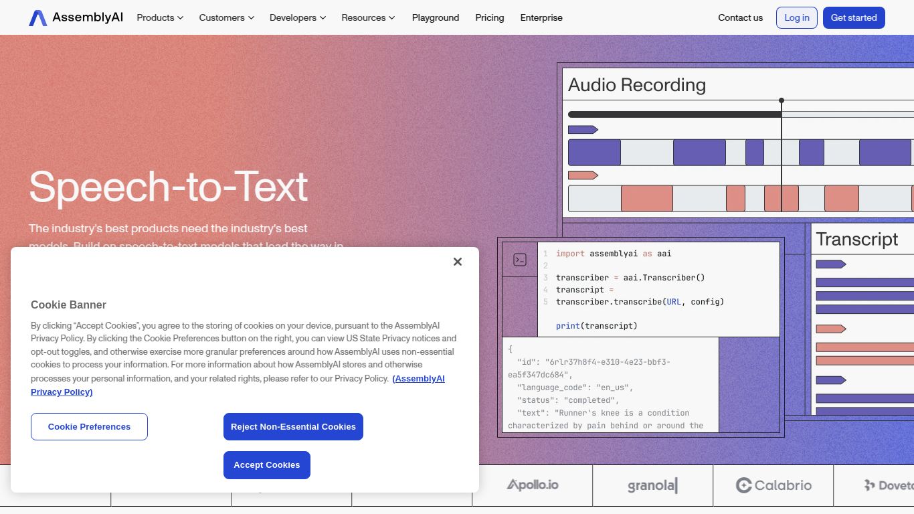
Task: Open the Pricing page
Action: [x=489, y=17]
